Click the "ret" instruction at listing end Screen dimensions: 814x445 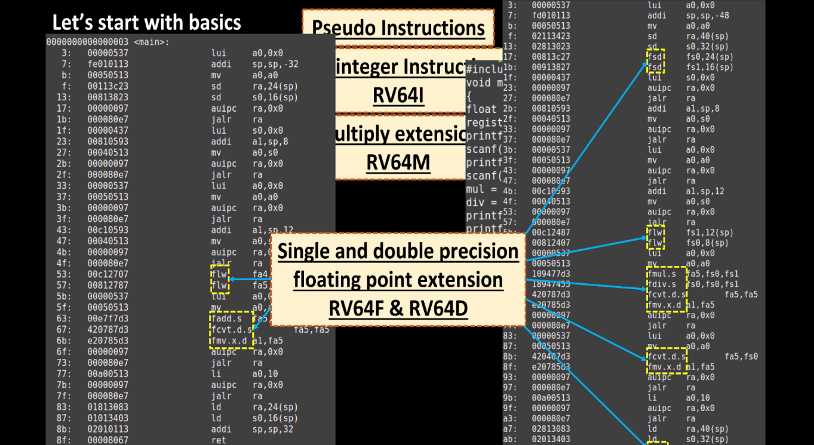pyautogui.click(x=219, y=440)
